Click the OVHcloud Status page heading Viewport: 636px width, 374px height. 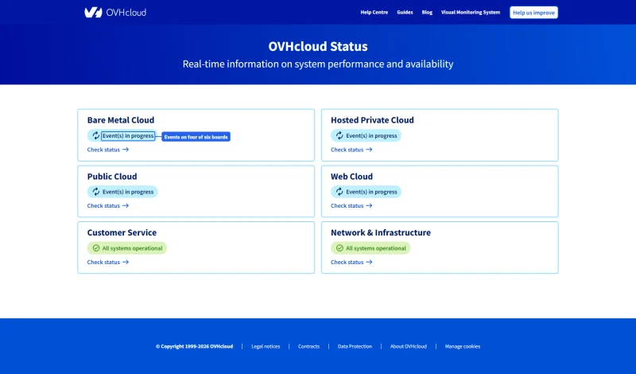point(318,46)
